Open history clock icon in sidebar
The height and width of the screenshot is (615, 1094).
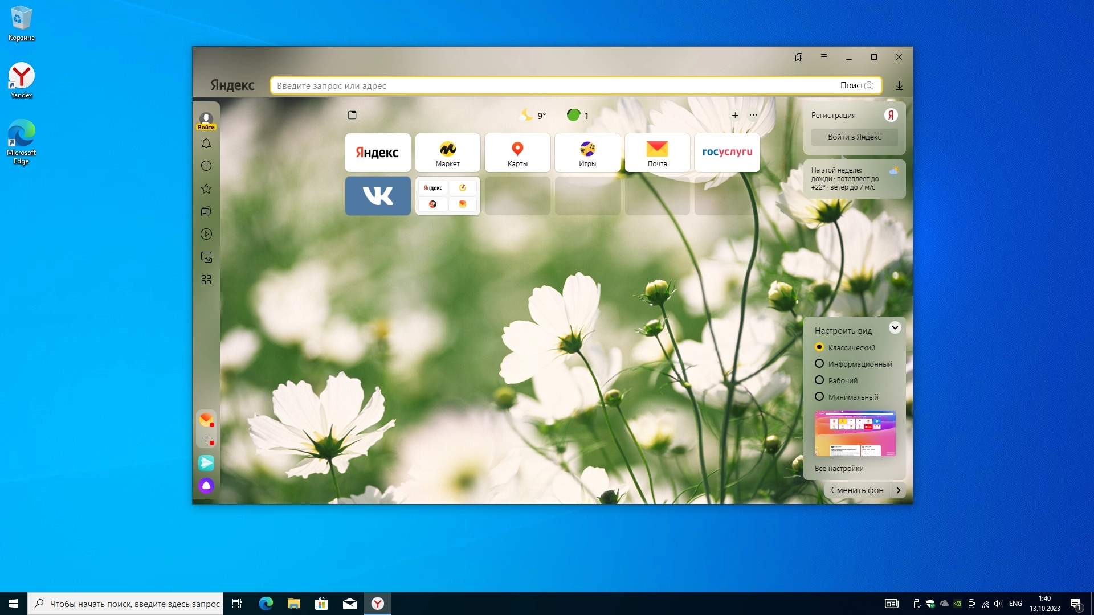(206, 166)
